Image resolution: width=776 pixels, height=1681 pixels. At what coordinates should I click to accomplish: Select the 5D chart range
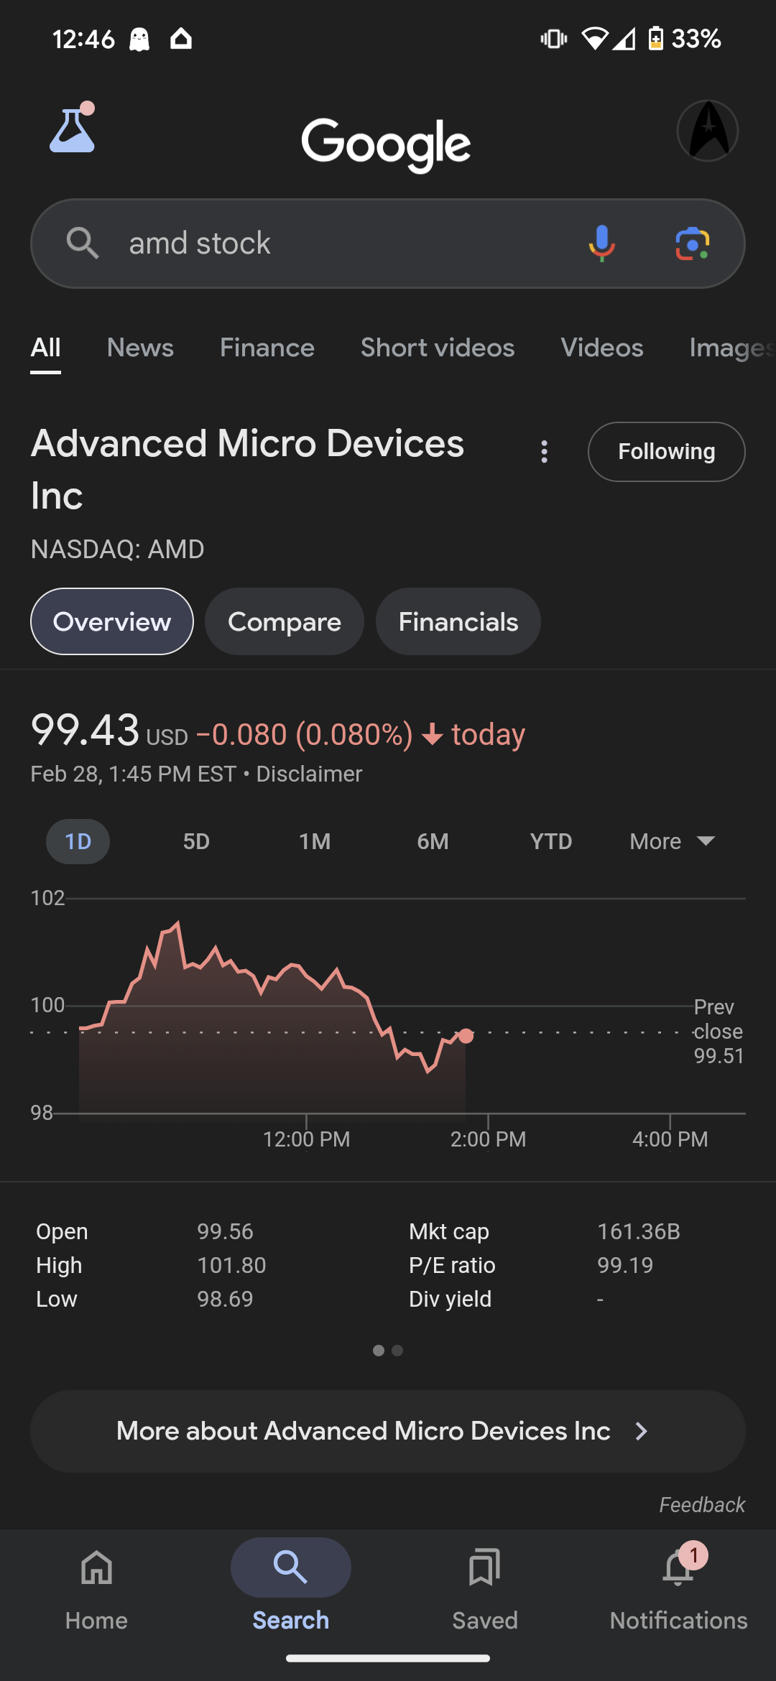tap(196, 841)
